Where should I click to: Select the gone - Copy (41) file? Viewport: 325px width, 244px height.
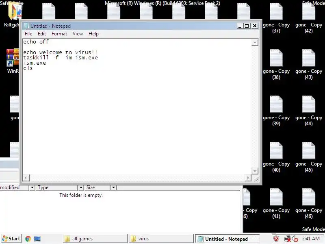click(x=276, y=204)
